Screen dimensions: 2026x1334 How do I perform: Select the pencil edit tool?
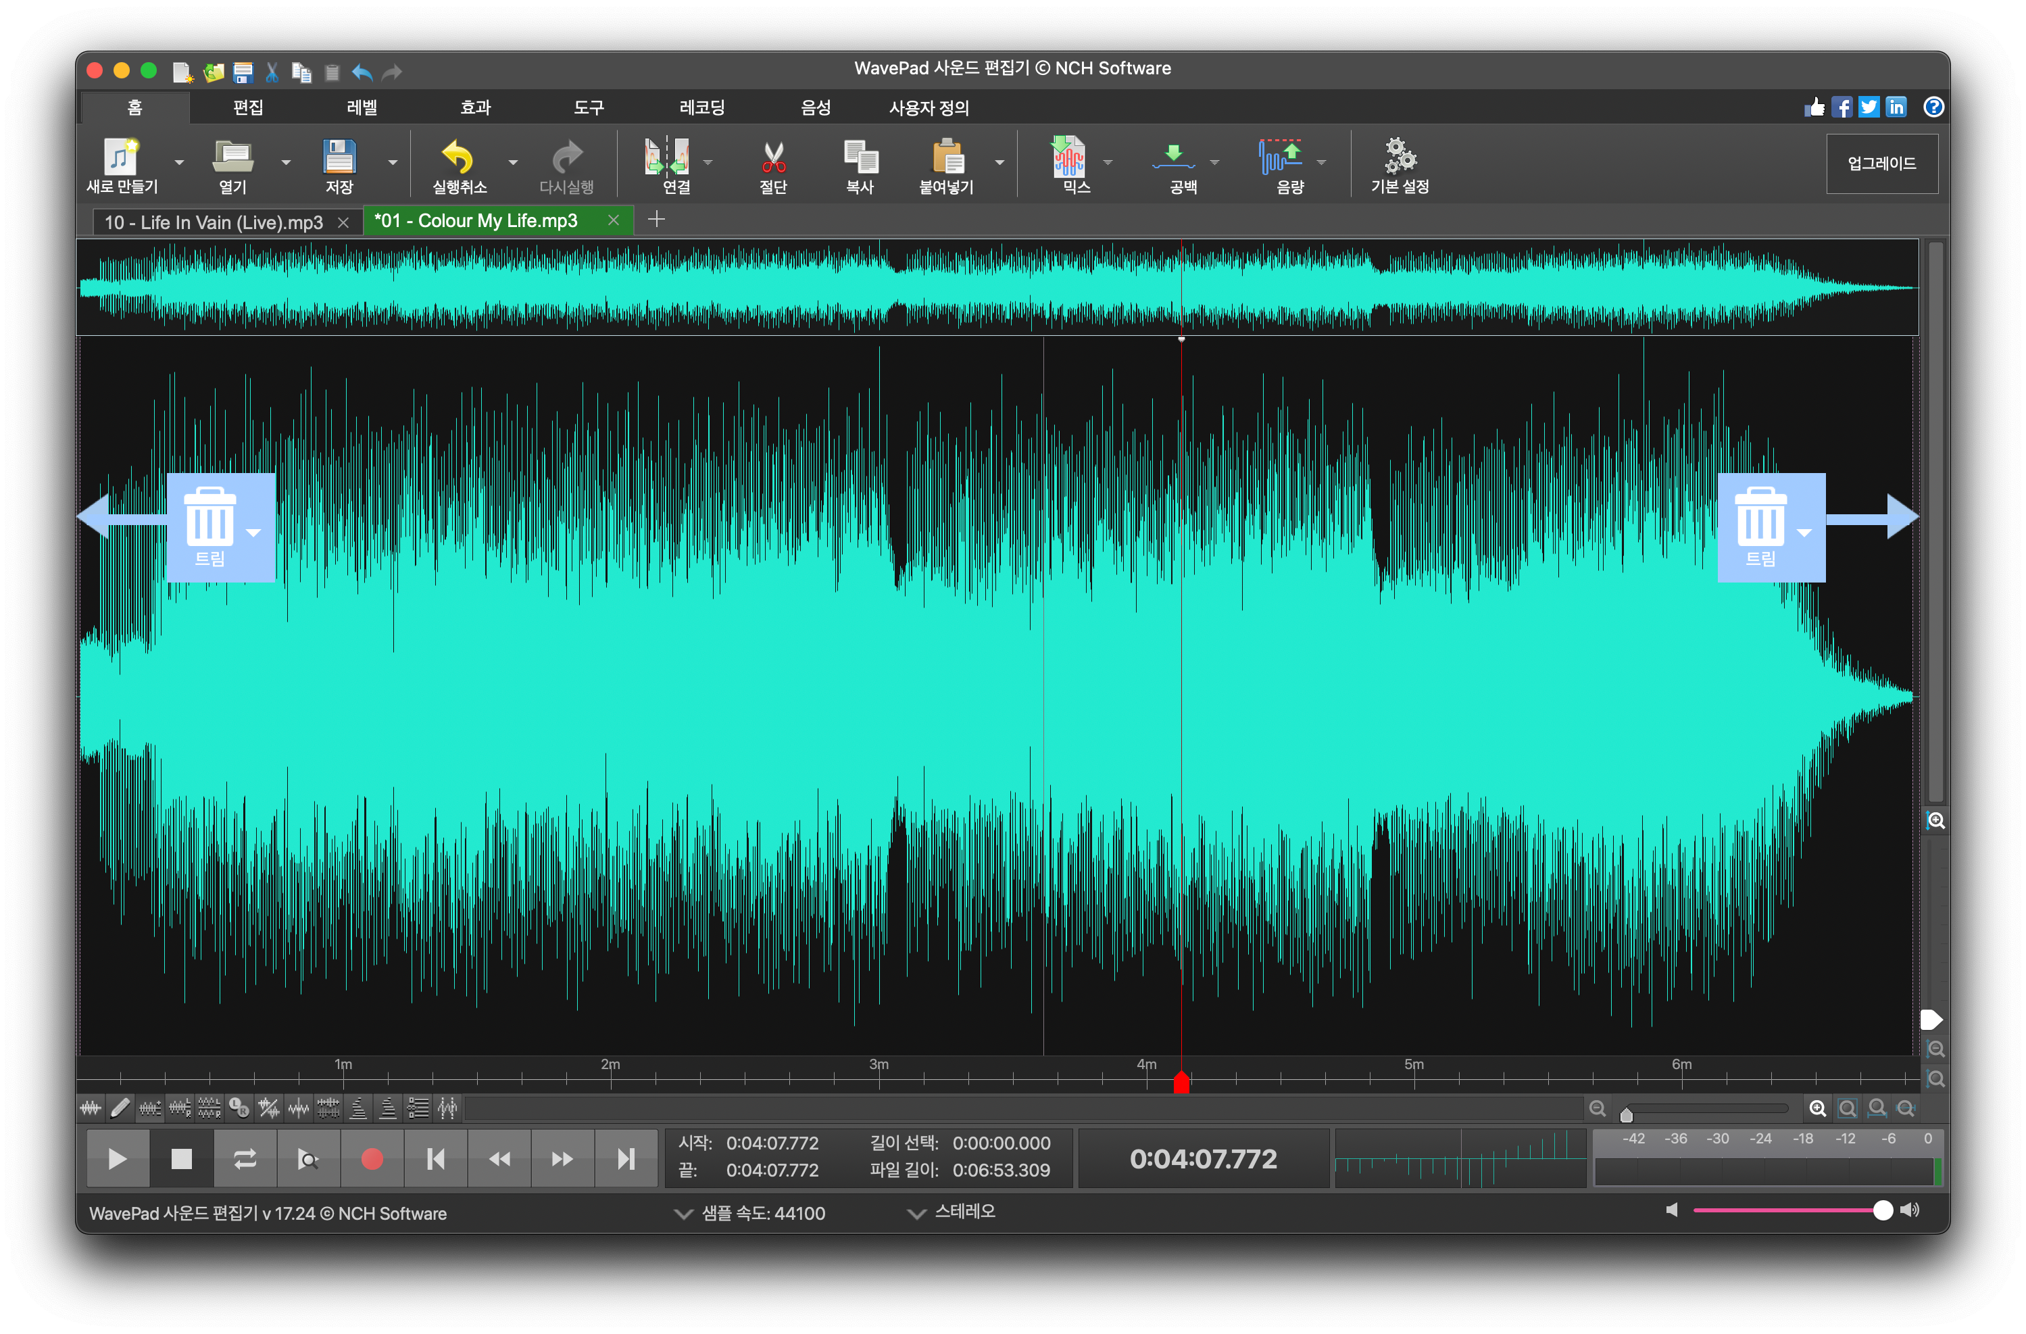[120, 1108]
